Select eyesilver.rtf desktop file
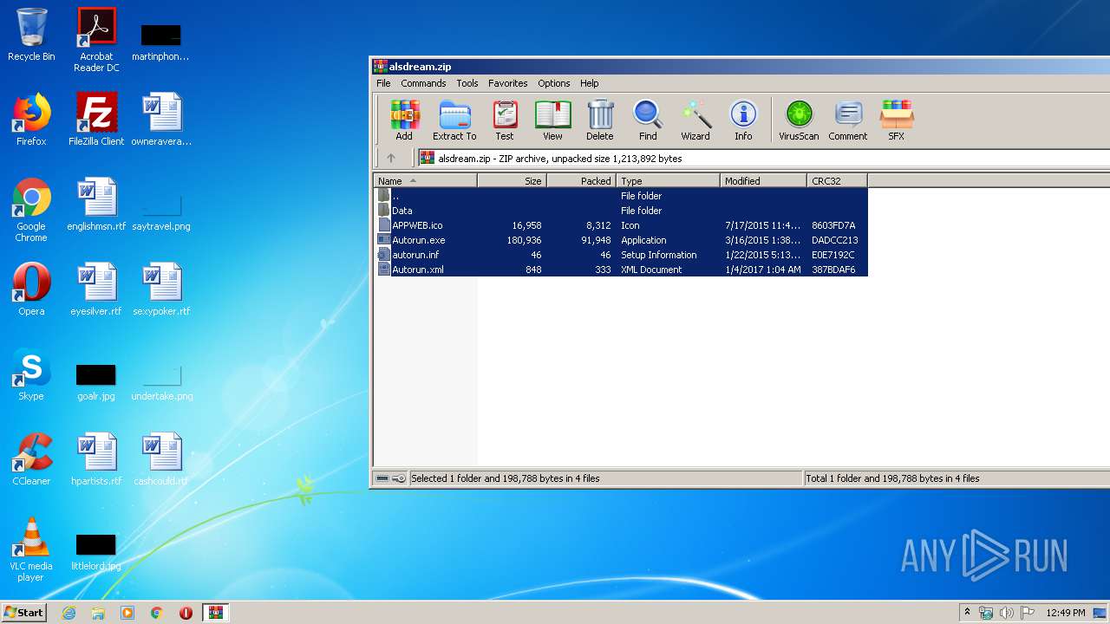This screenshot has height=624, width=1110. (x=96, y=289)
